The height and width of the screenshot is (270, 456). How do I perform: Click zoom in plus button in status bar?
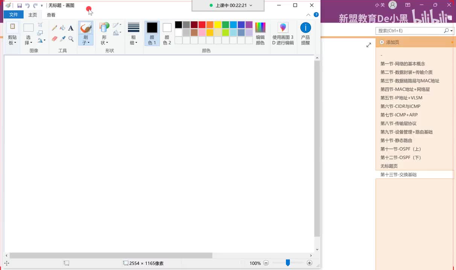(310, 263)
